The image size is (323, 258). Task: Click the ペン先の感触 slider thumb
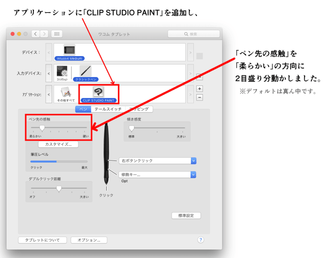[42, 128]
